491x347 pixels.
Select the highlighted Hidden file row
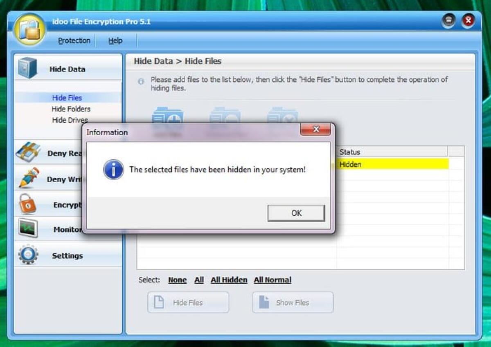tap(393, 164)
